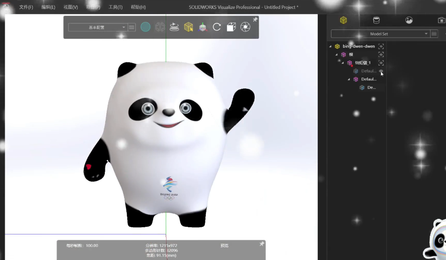Collapse the node ending in _1
This screenshot has width=446, height=260.
[343, 63]
